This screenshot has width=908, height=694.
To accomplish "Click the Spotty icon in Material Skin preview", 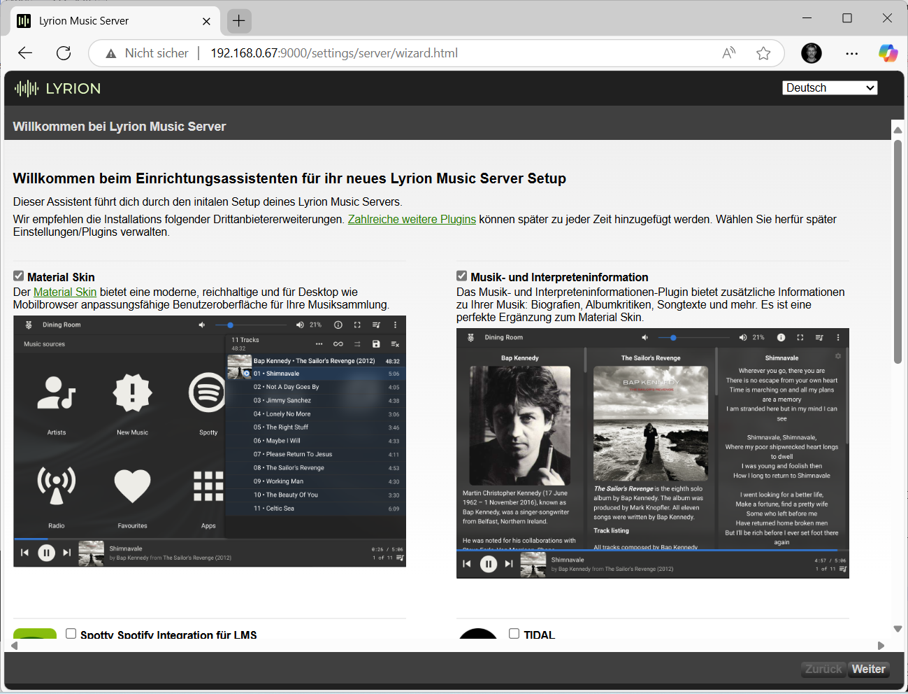I will click(207, 392).
